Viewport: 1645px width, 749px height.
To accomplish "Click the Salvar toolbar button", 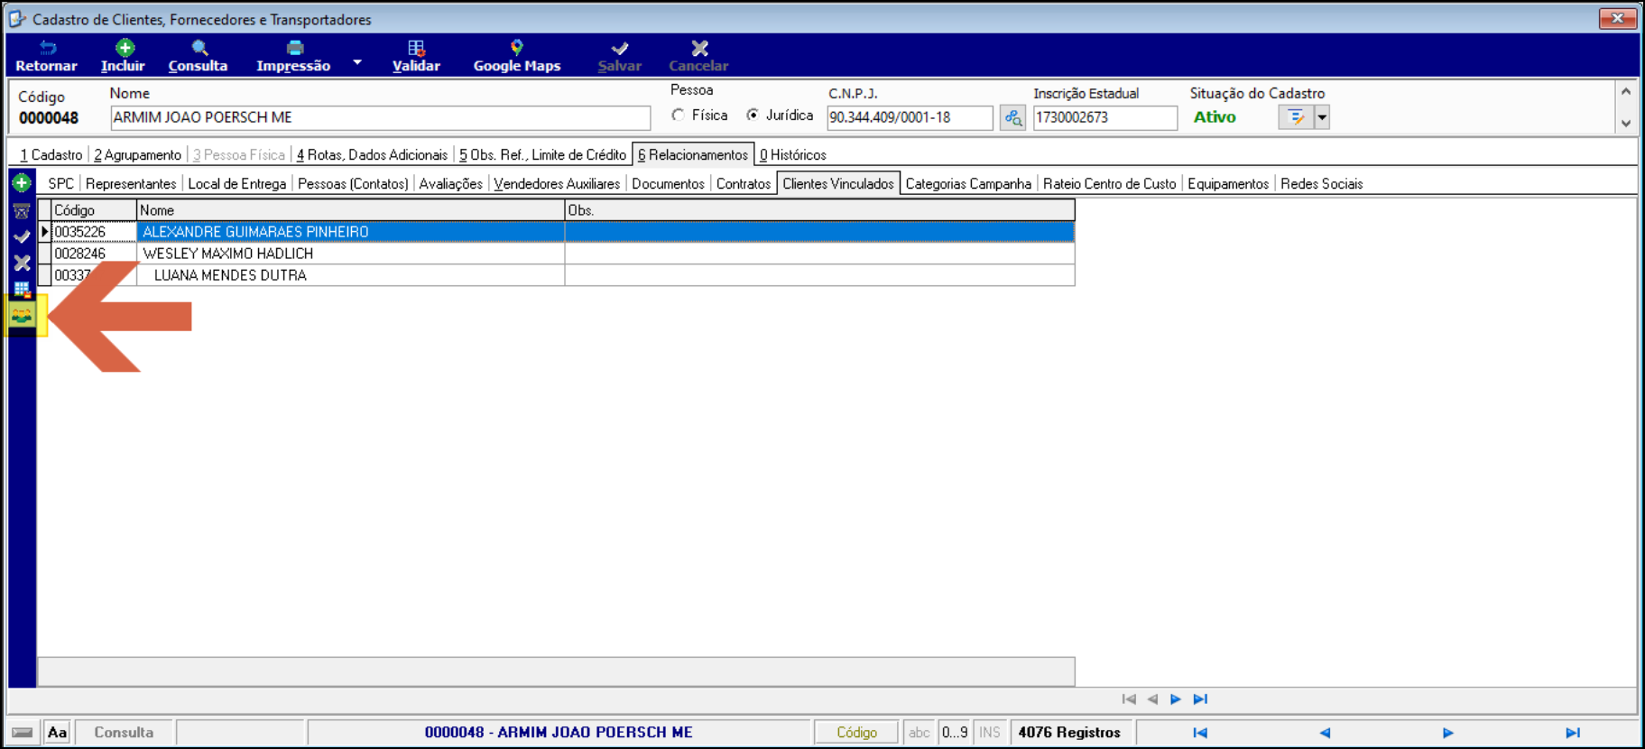I will (619, 56).
